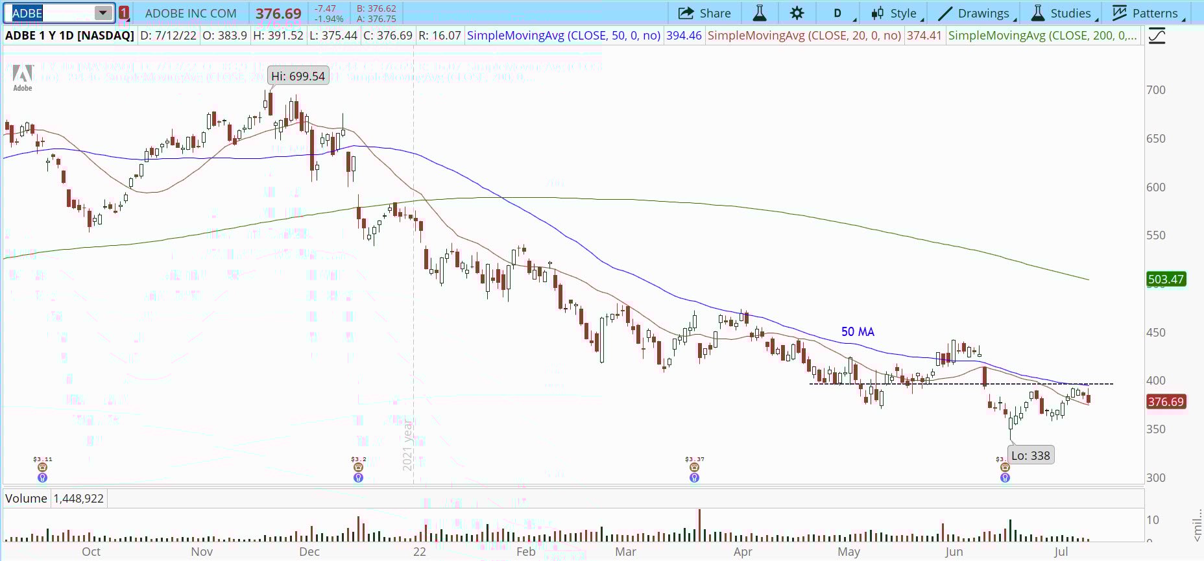Open chart settings with the gear icon
Screen dimensions: 1204x561
click(797, 13)
